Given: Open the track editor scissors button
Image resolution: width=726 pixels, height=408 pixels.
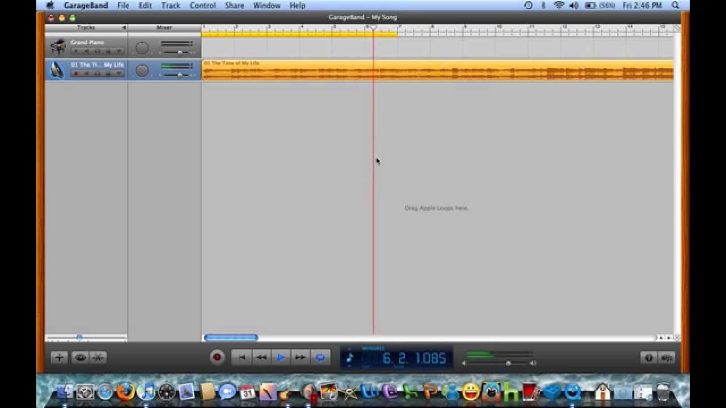Looking at the screenshot, I should pos(98,358).
